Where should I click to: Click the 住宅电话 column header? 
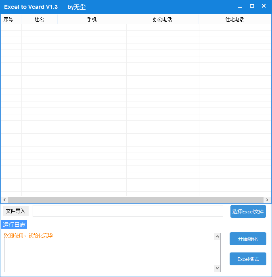click(x=235, y=19)
